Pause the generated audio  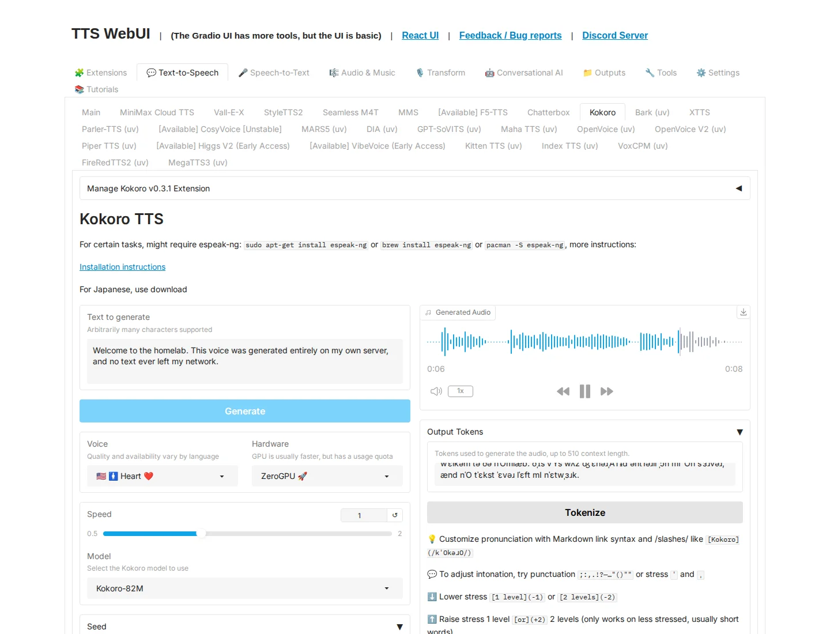[585, 391]
